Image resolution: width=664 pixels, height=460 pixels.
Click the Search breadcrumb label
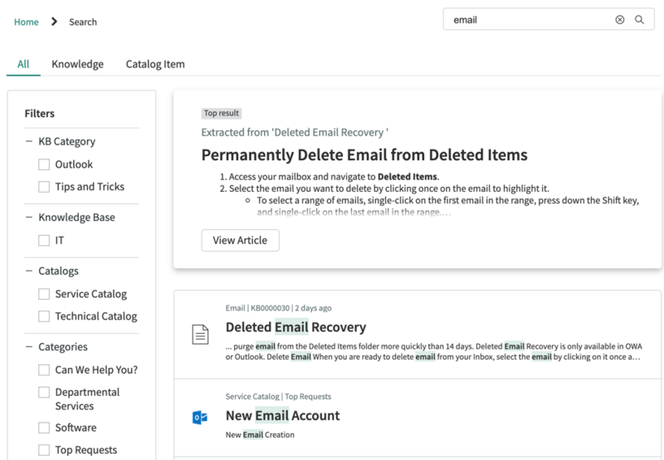tap(83, 22)
